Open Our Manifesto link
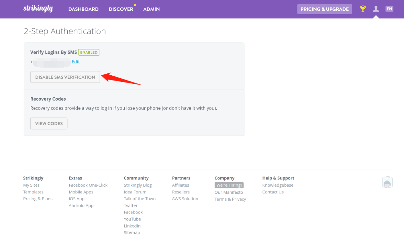 point(229,192)
